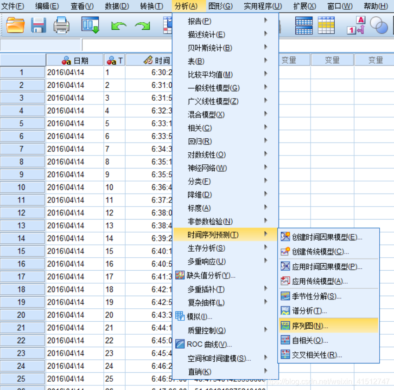Select the 日期 column header

[x=75, y=60]
